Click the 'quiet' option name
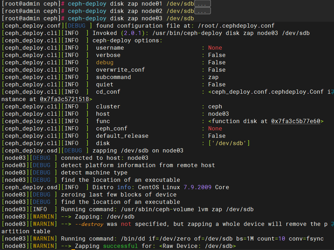This screenshot has height=250, width=334. pos(104,84)
